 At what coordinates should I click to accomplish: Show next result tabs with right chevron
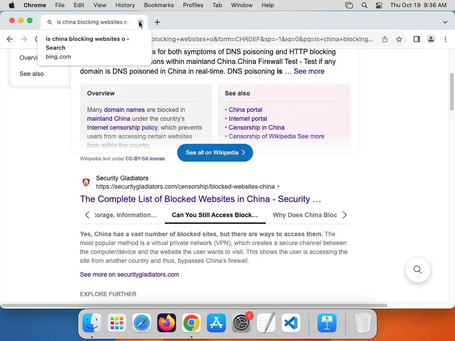tap(344, 215)
